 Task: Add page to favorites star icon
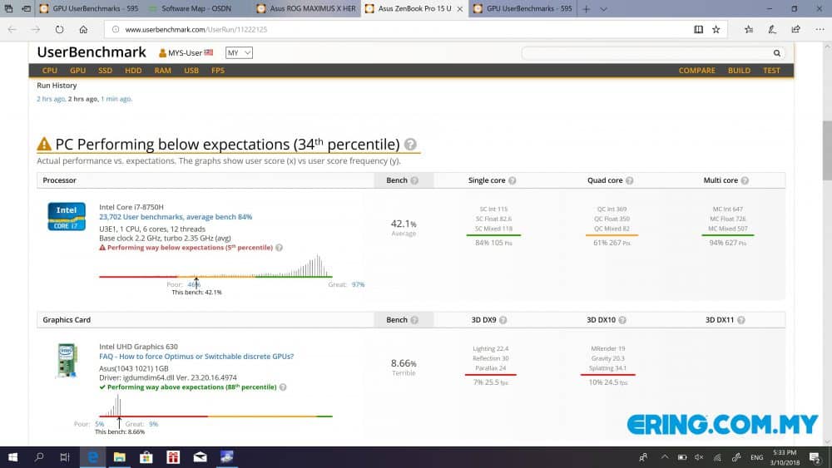click(716, 30)
